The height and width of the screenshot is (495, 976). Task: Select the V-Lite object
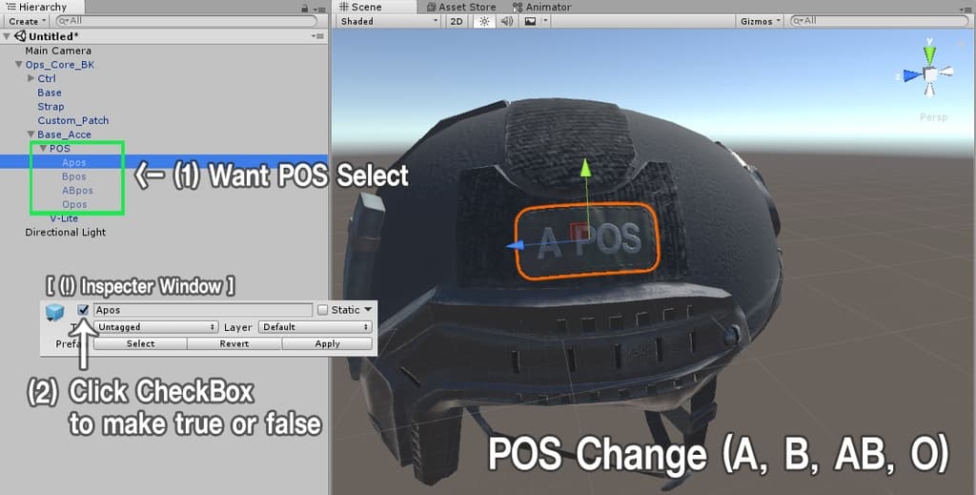[64, 218]
